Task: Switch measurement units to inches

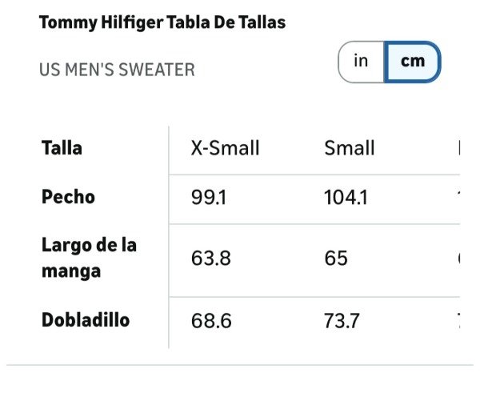Action: (x=362, y=62)
